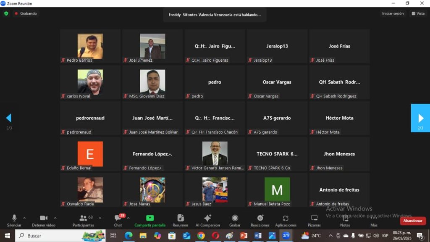Click Abandonar to leave meeting
The width and height of the screenshot is (430, 242).
pyautogui.click(x=412, y=221)
